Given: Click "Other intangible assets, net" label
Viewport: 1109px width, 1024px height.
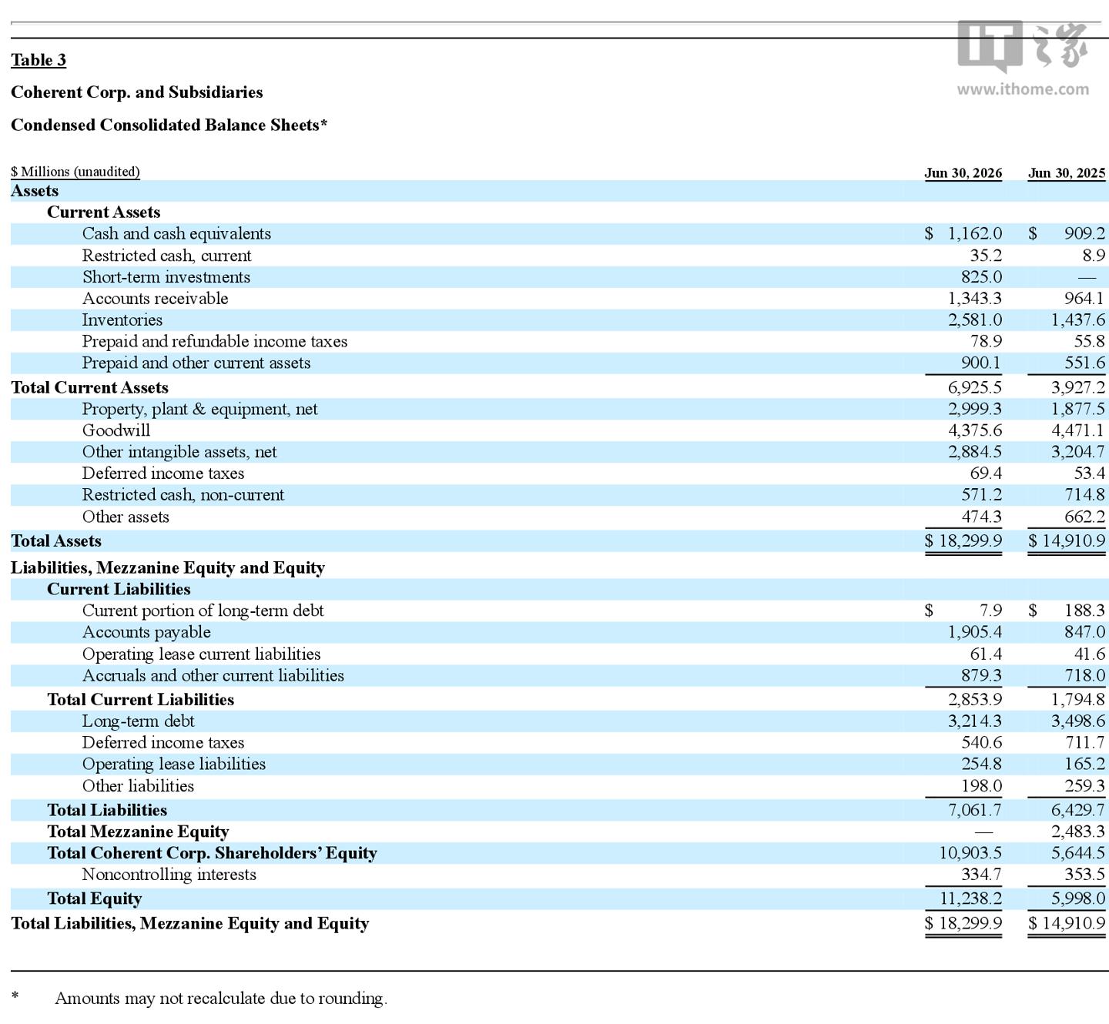Looking at the screenshot, I should click(x=179, y=453).
